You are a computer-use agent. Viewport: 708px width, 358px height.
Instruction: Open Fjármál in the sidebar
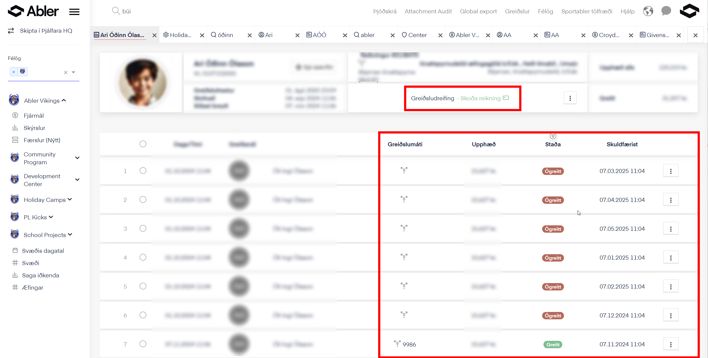click(x=34, y=116)
